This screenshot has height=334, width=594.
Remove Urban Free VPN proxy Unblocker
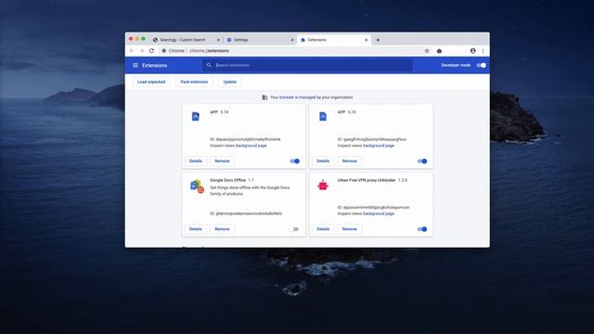point(349,229)
